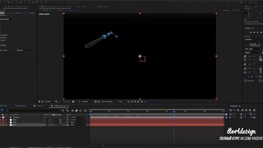Click the reset exposure icon in viewer bar

pyautogui.click(x=142, y=102)
